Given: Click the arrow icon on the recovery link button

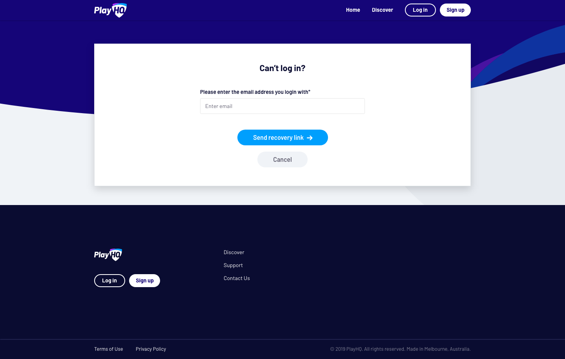Looking at the screenshot, I should click(x=310, y=138).
